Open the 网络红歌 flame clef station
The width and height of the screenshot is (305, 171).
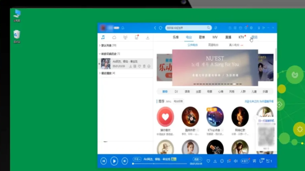coord(240,117)
